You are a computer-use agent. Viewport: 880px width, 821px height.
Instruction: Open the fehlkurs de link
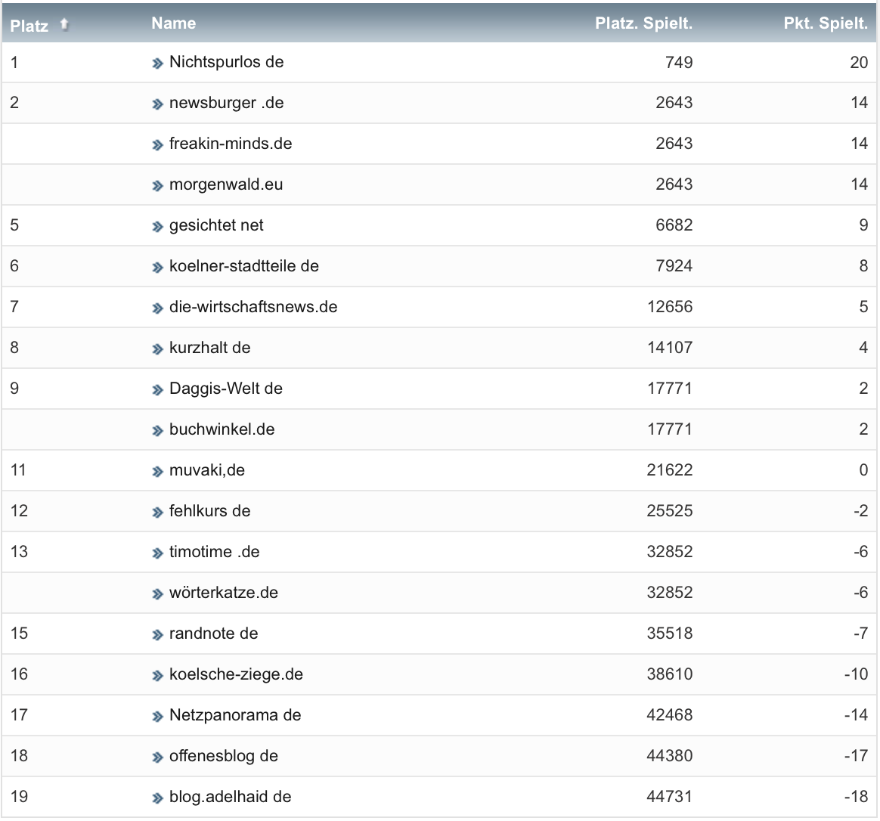coord(209,511)
